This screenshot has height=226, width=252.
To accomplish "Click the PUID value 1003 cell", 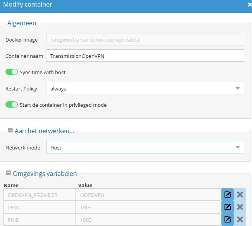I will 149,219.
